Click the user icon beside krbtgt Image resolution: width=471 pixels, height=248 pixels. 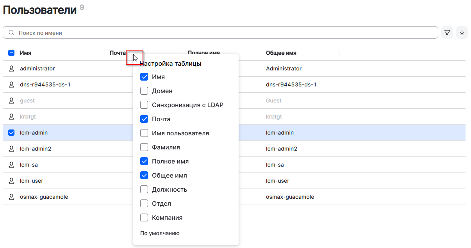pos(11,117)
